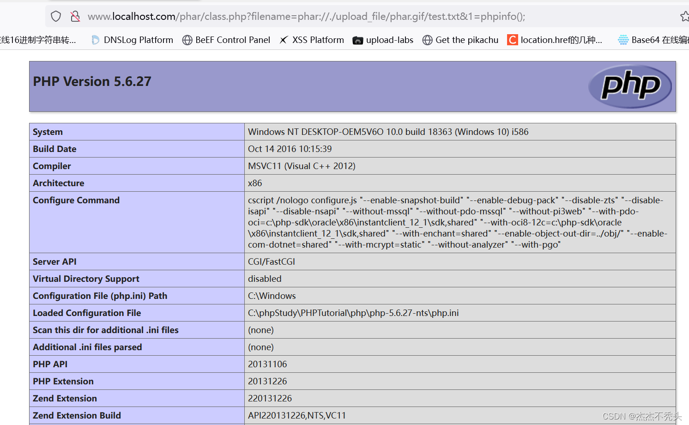Open the BeEF Control Panel bookmark
Viewport: 689px width, 425px height.
(226, 40)
